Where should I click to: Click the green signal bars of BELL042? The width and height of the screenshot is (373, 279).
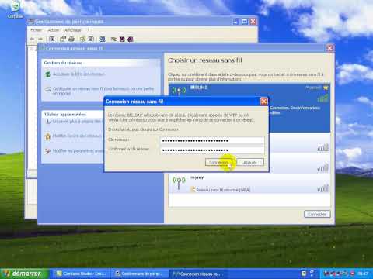(x=323, y=98)
